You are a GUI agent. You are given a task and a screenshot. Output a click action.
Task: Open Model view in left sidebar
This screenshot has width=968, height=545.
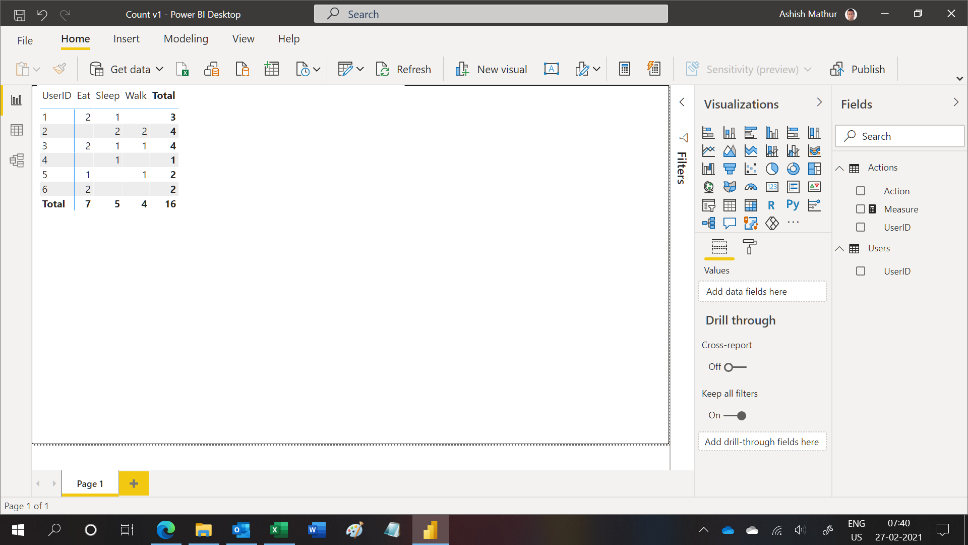pyautogui.click(x=17, y=160)
